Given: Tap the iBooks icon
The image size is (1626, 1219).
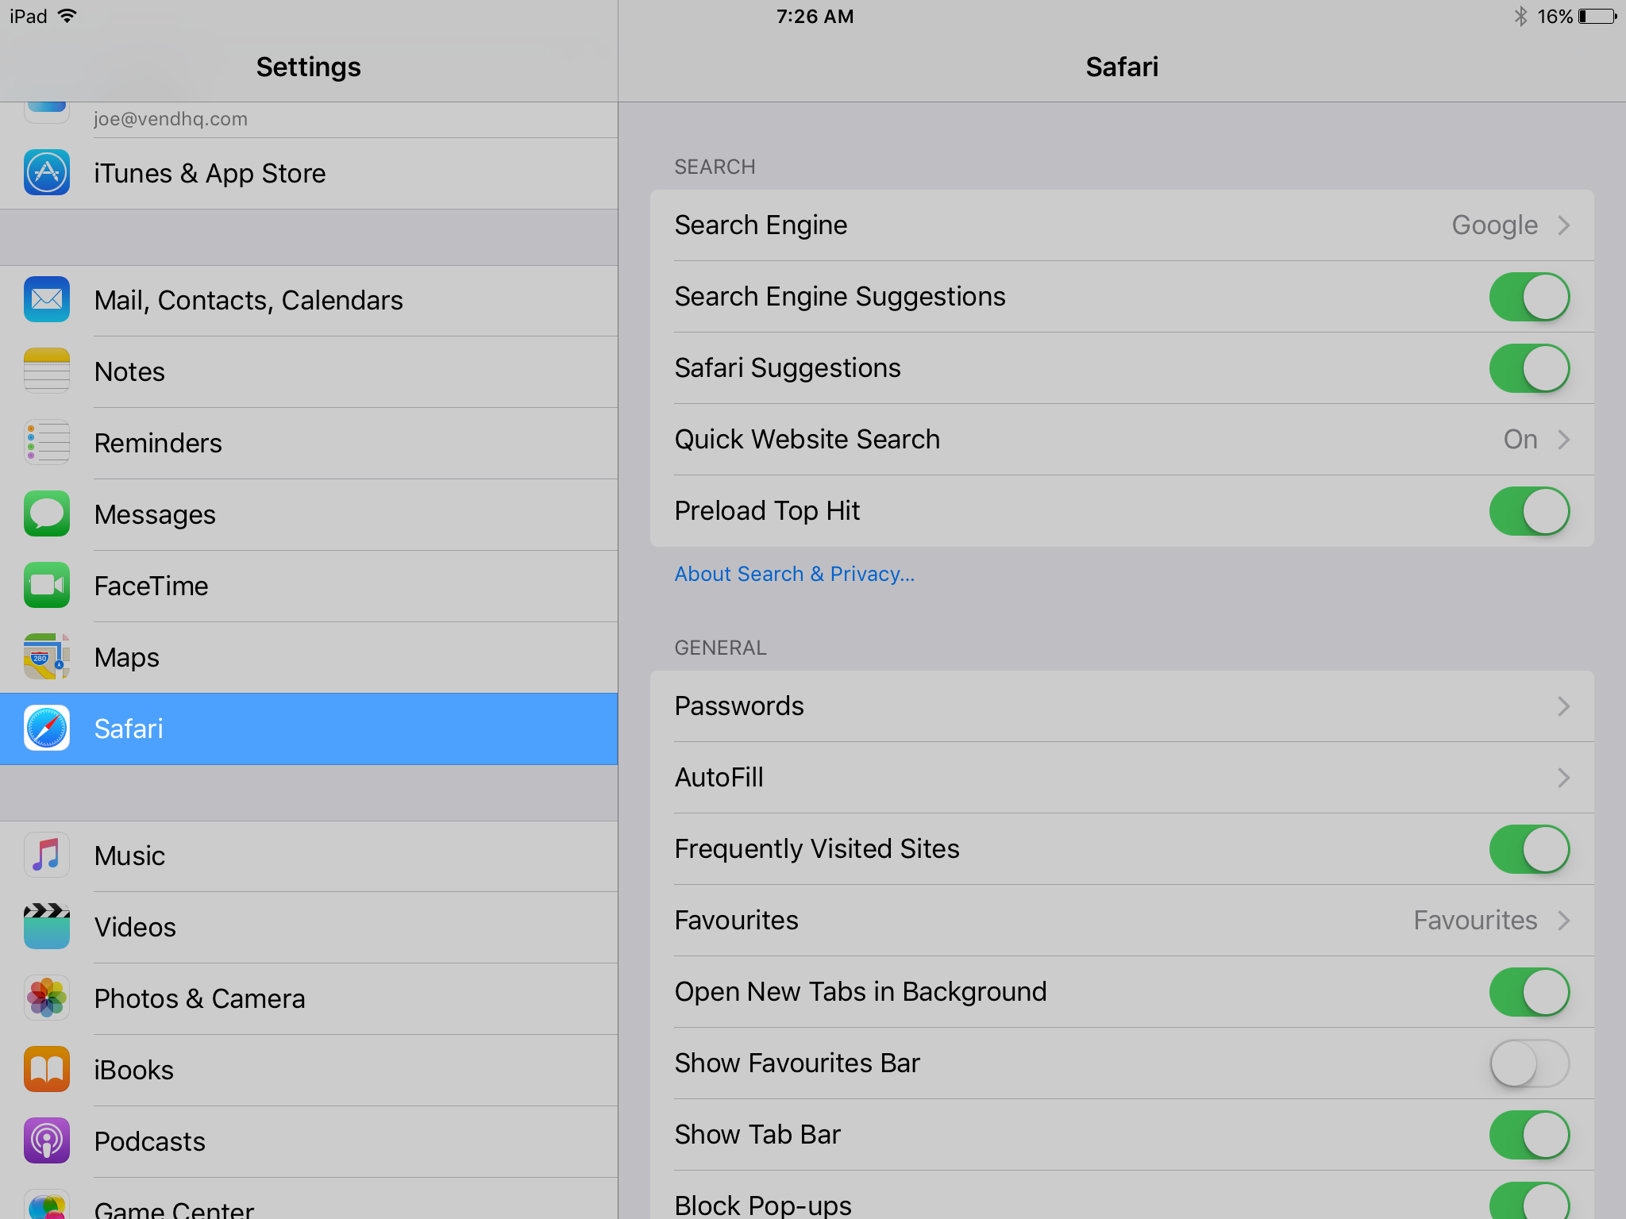Looking at the screenshot, I should pos(47,1070).
